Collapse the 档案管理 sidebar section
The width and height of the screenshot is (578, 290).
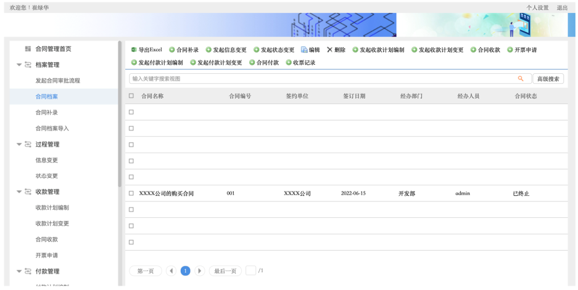tap(19, 65)
